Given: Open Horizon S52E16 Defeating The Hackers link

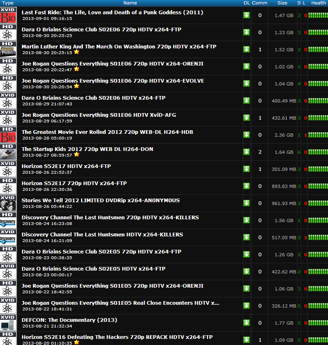Looking at the screenshot, I should tap(117, 337).
